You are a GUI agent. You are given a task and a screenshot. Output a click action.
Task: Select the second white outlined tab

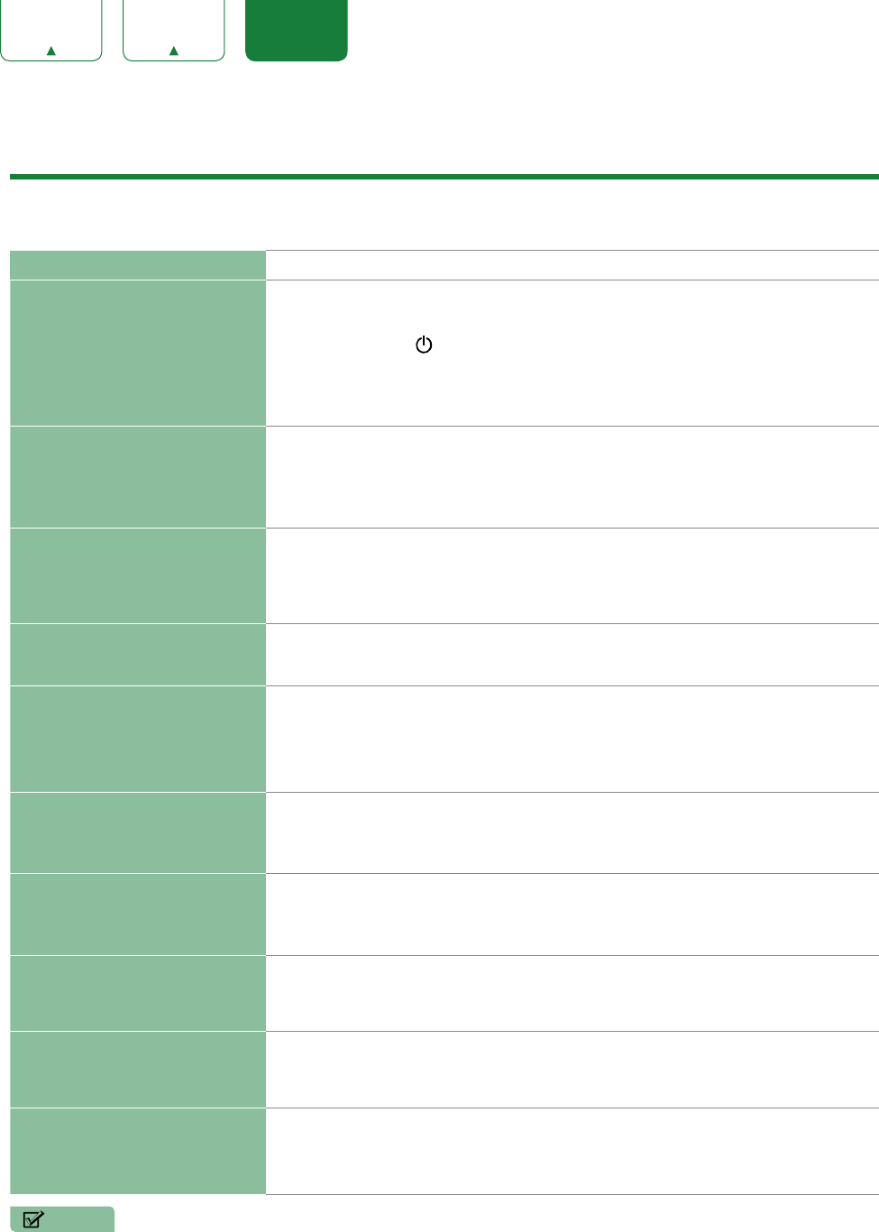(x=174, y=30)
